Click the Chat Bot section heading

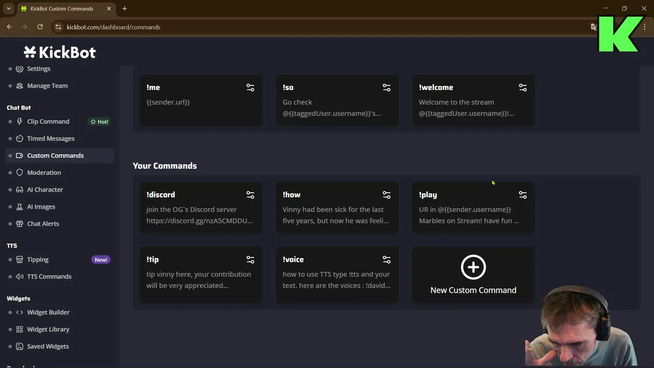(x=19, y=107)
